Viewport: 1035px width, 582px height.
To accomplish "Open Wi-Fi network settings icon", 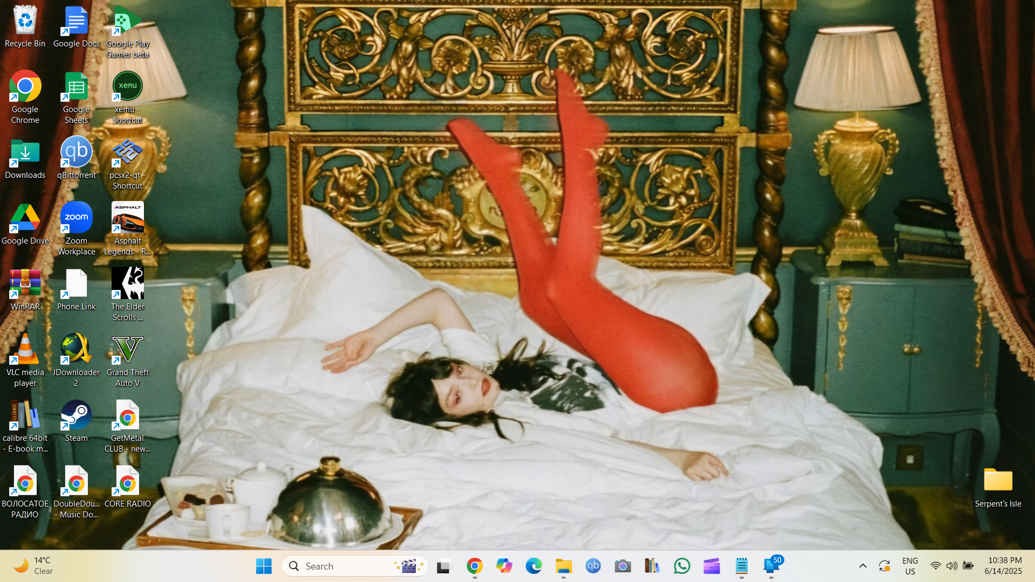I will tap(936, 566).
